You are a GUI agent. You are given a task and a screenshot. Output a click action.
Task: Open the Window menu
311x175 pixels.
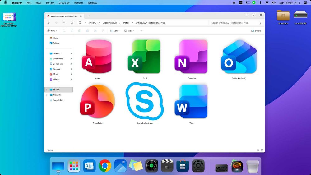(92, 3)
